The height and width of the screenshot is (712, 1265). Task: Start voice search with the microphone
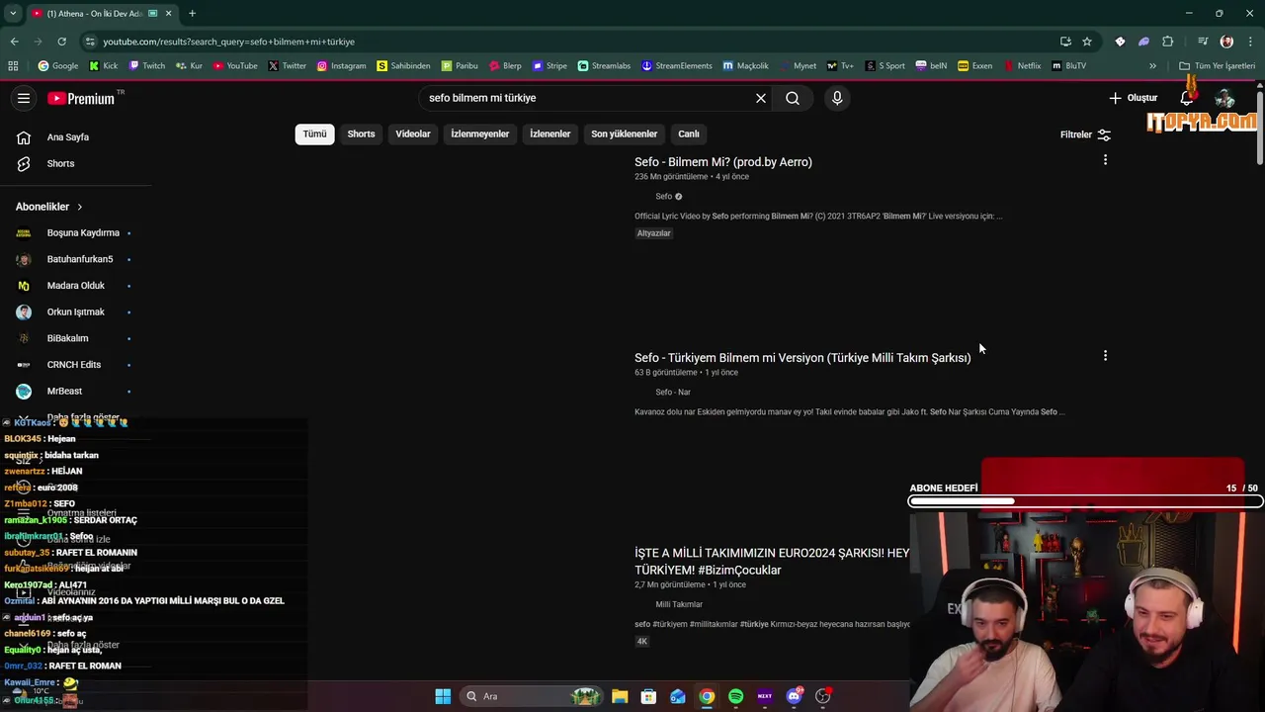pyautogui.click(x=837, y=98)
